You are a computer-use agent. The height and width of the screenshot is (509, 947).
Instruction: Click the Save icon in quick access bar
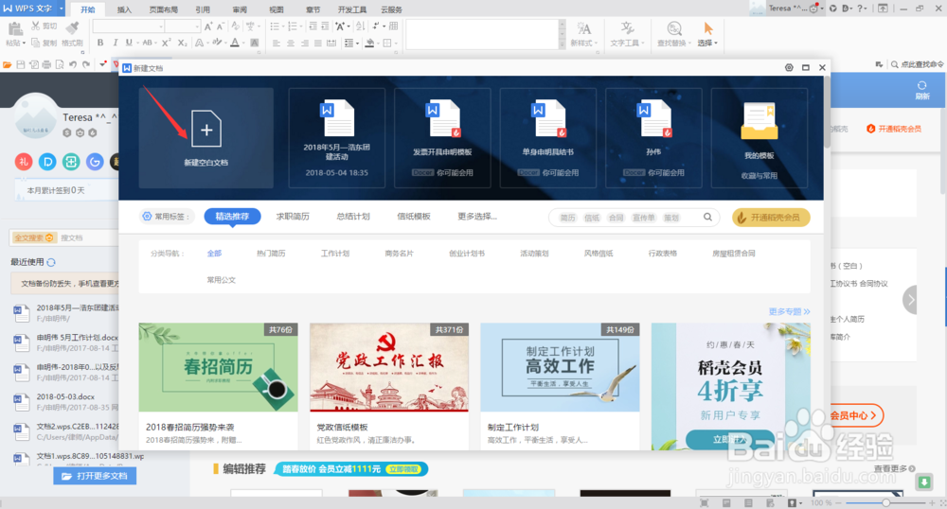(21, 64)
